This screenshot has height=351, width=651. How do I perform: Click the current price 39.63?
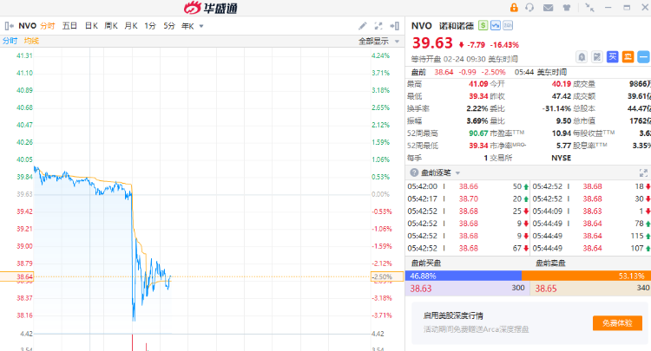432,43
